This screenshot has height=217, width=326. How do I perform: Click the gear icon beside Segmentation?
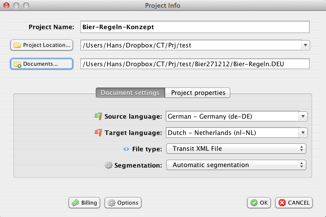tap(109, 165)
